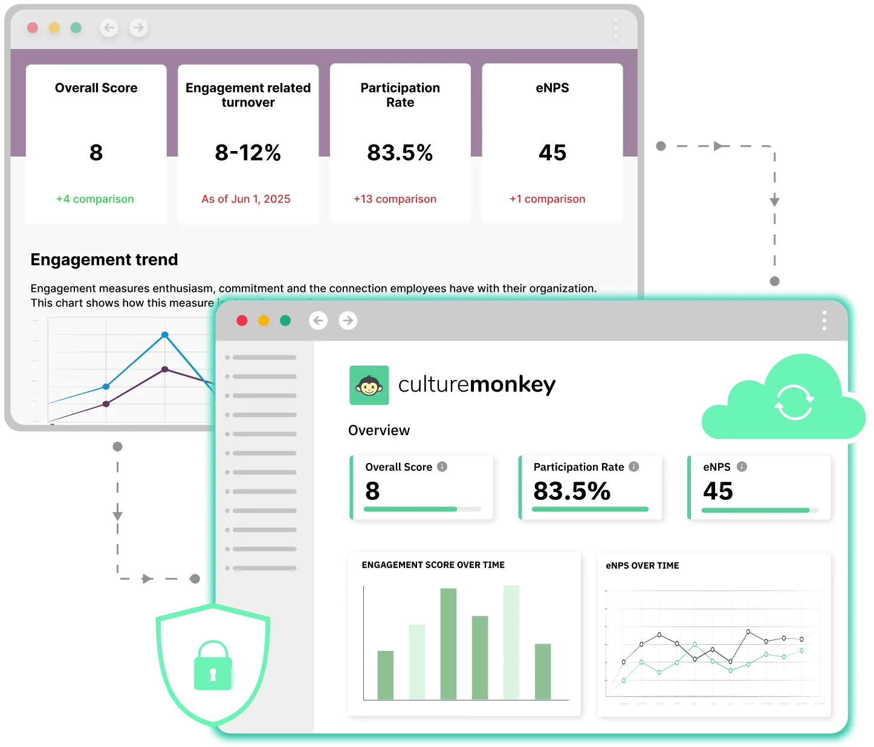The height and width of the screenshot is (747, 874).
Task: Click the Participation Rate progress bar
Action: [x=591, y=509]
